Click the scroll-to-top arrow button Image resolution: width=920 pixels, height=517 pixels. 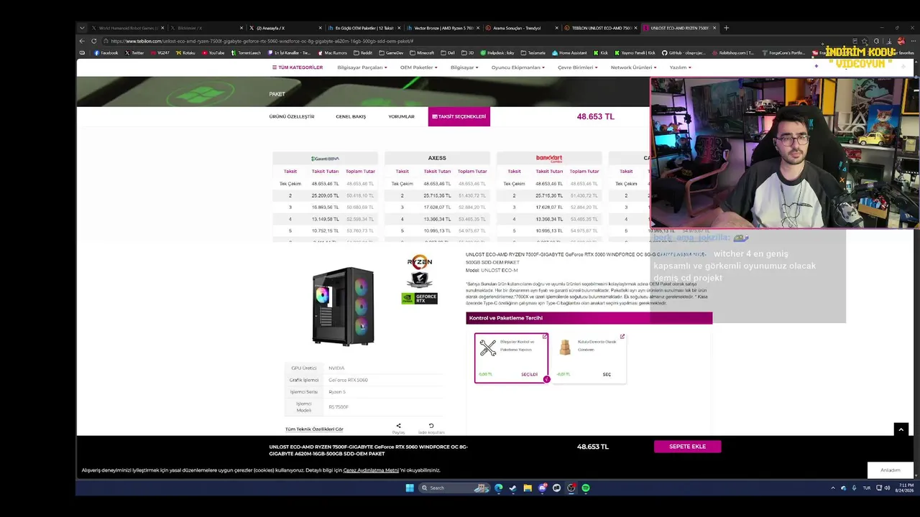[901, 429]
